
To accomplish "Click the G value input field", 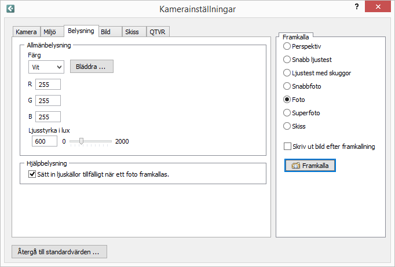I will pos(47,101).
